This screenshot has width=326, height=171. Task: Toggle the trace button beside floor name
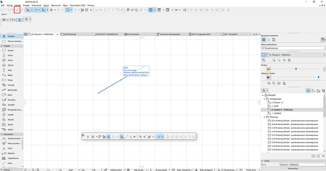pos(264,55)
